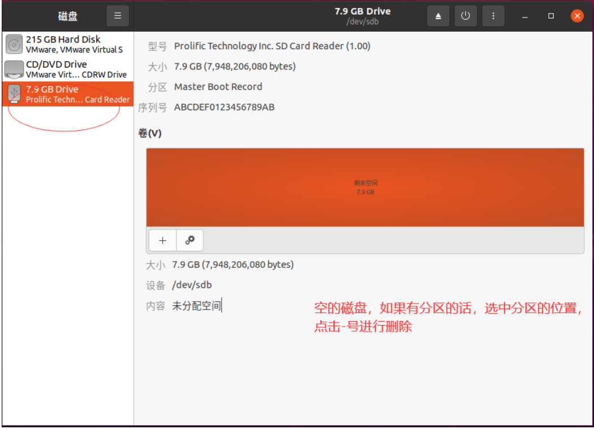Image resolution: width=594 pixels, height=429 pixels.
Task: Select the CD/DVD Drive entry
Action: click(68, 69)
